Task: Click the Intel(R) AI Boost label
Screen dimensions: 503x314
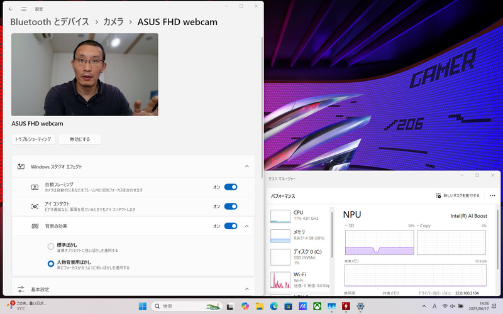Action: tap(468, 216)
